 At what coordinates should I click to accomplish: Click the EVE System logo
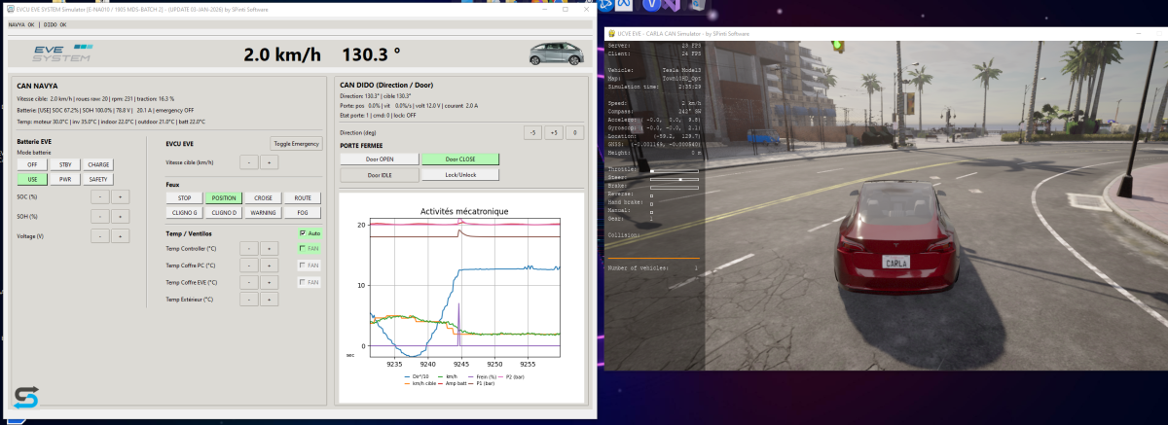tap(61, 53)
